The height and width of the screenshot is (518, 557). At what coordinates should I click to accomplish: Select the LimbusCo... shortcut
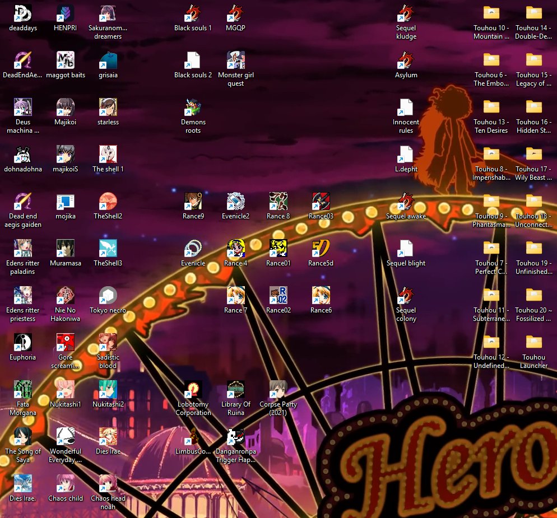point(193,436)
